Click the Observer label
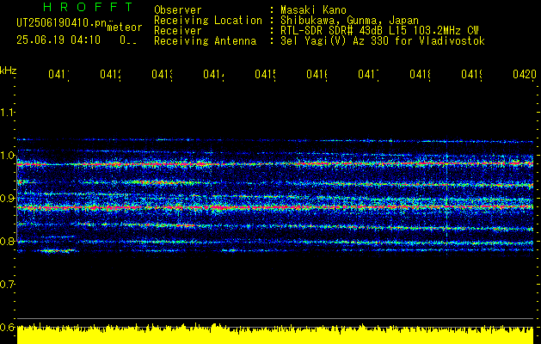This screenshot has width=541, height=344. pyautogui.click(x=178, y=9)
